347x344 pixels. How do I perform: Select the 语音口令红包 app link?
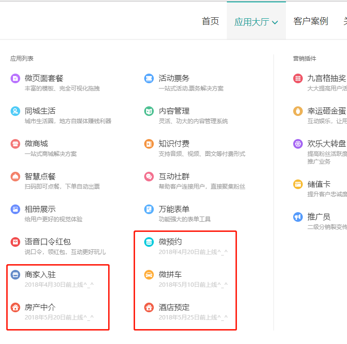pyautogui.click(x=48, y=242)
